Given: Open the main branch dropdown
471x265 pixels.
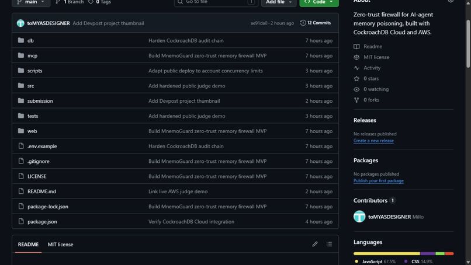Looking at the screenshot, I should [x=31, y=2].
